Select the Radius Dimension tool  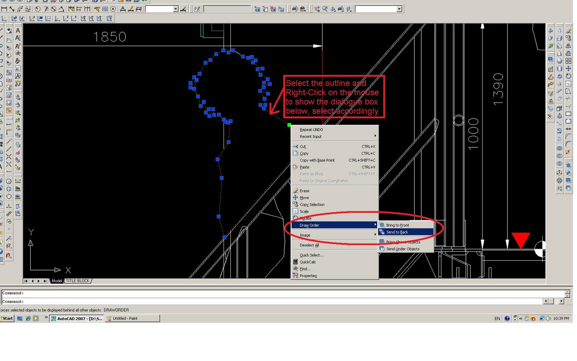(38, 9)
